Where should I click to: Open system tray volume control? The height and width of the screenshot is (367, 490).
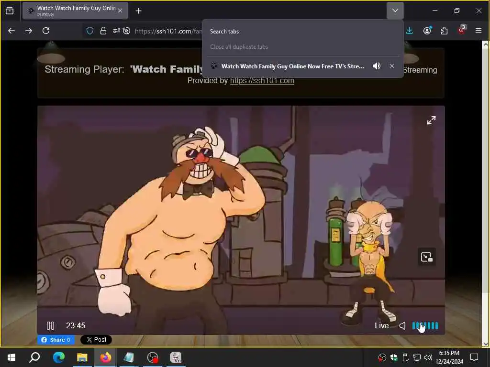pos(428,357)
